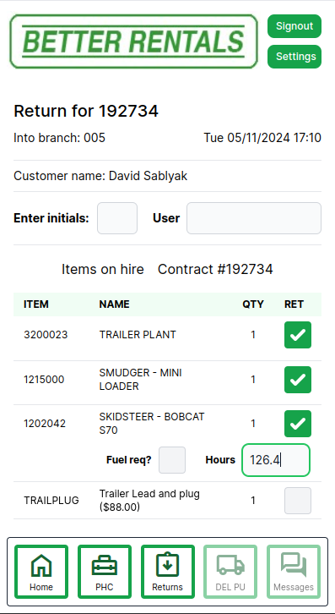Uncheck return for SKIDSTEER - BOBCAT S70
This screenshot has height=614, width=335.
pyautogui.click(x=298, y=424)
